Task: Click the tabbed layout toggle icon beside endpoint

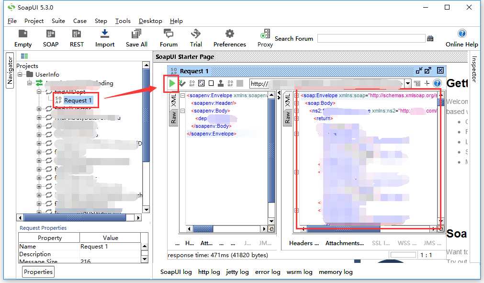Action: click(x=417, y=83)
